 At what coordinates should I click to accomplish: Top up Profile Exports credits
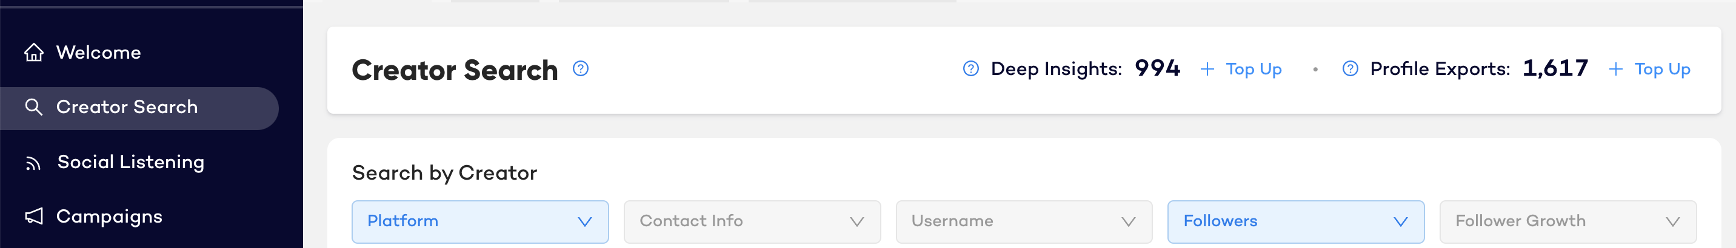coord(1662,69)
